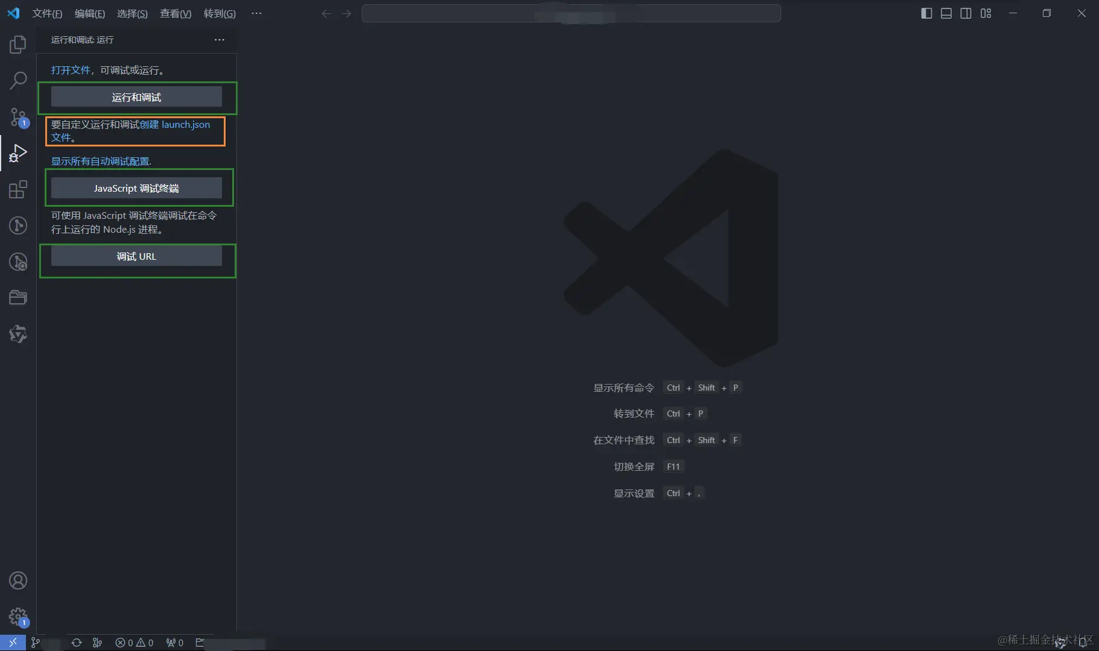The height and width of the screenshot is (651, 1099).
Task: Click the forwarded ports antenna indicator
Action: (x=175, y=643)
